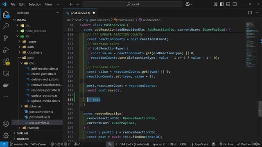Open the Selection menu
Image resolution: width=262 pixels, height=147 pixels.
[x=35, y=4]
